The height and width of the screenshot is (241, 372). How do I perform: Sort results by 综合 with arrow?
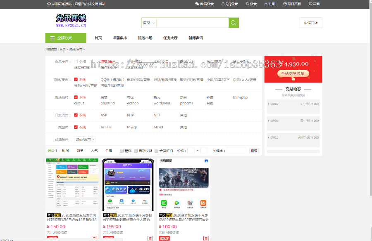52,151
